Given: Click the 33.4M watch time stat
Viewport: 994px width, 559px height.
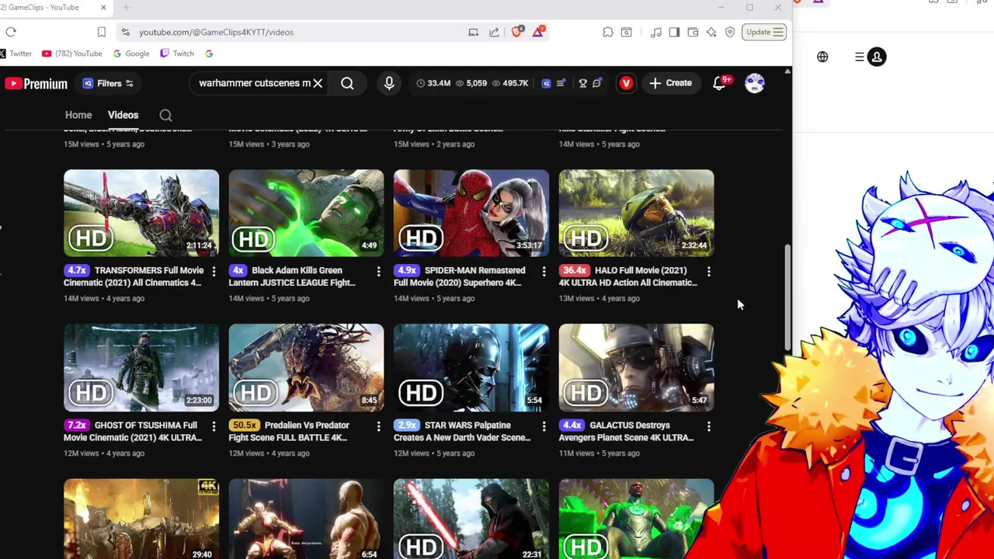Looking at the screenshot, I should (x=433, y=83).
